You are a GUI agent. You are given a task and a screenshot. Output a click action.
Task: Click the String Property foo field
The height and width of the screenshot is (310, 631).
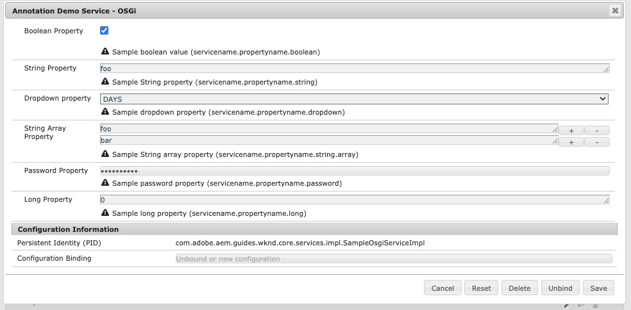pos(355,69)
